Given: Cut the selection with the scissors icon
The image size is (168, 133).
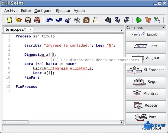Looking at the screenshot, I should coord(68,20).
